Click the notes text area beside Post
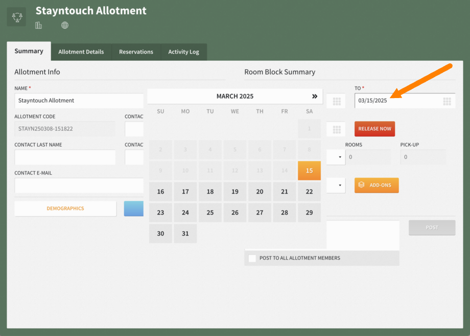The width and height of the screenshot is (470, 336). [363, 235]
